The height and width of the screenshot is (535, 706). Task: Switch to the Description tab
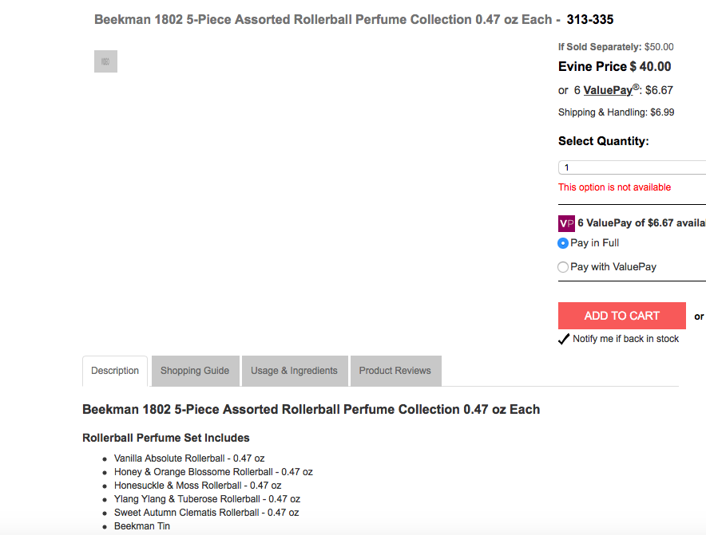(115, 371)
